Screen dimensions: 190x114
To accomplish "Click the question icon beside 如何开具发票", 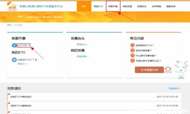I will [x=132, y=50].
